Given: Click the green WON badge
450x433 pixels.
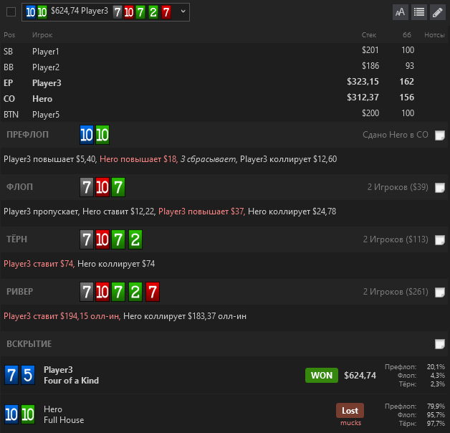Looking at the screenshot, I should coord(322,375).
